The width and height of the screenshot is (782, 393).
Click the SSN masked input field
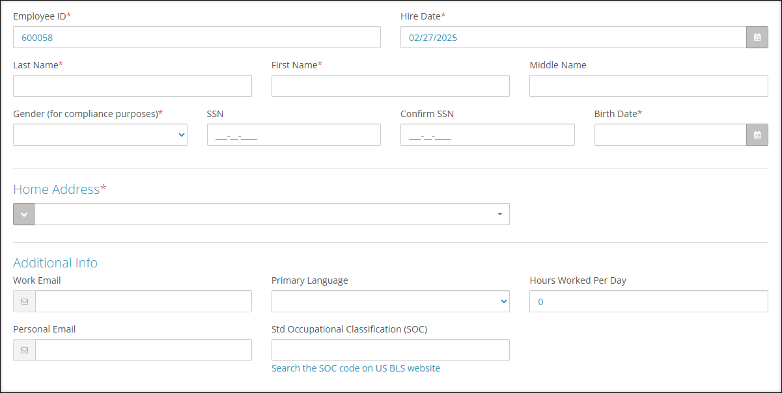[x=293, y=135]
